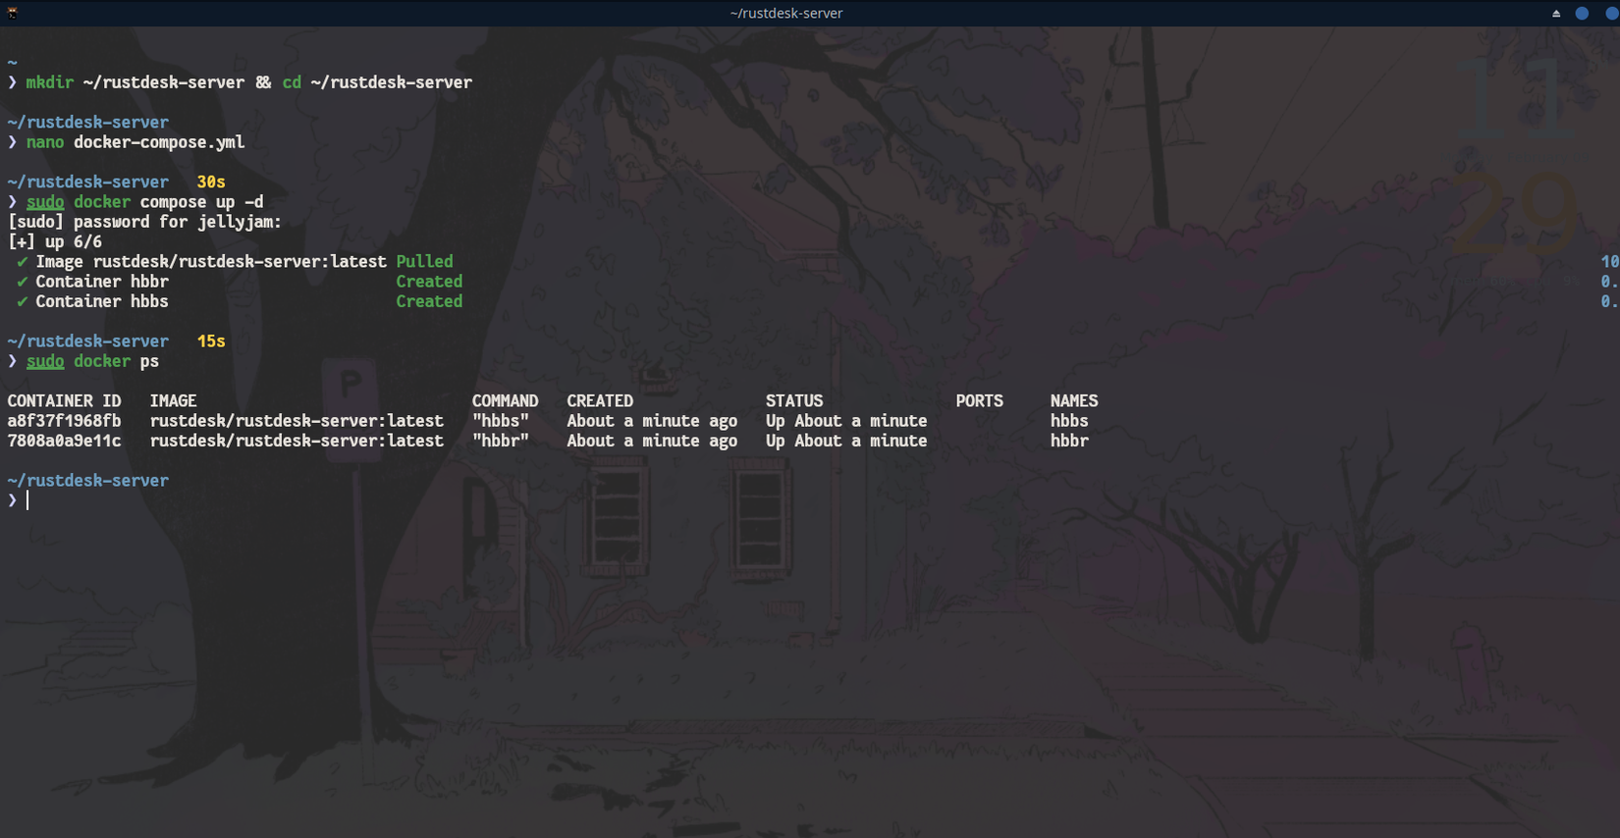Click container ID a8f37f1968fb
Screen dimensions: 1620x838
(65, 421)
